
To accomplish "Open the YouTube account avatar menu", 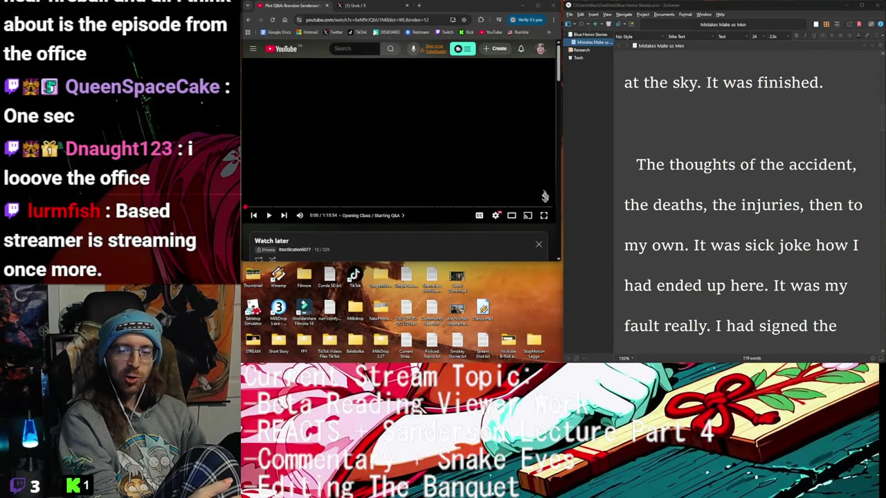I will [541, 48].
